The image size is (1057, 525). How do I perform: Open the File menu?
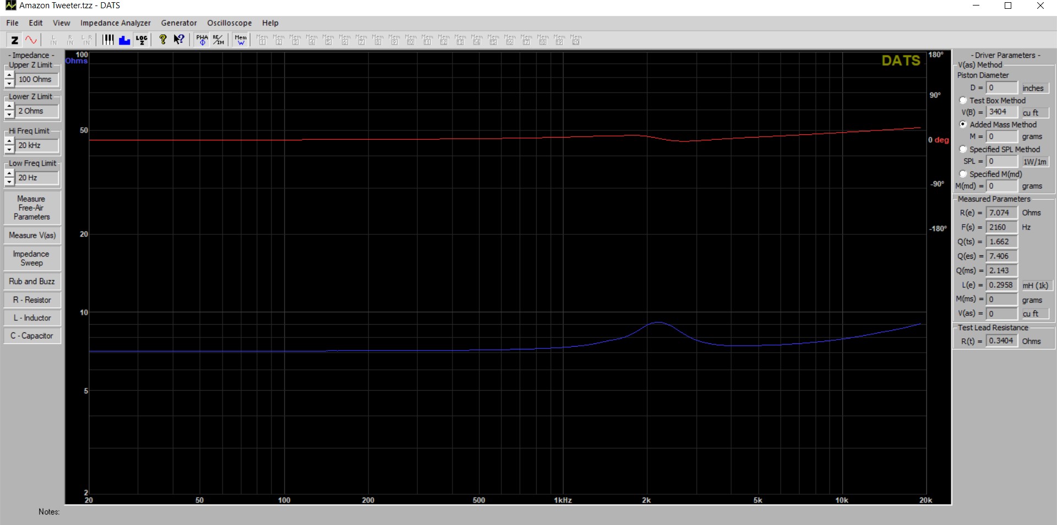coord(12,23)
